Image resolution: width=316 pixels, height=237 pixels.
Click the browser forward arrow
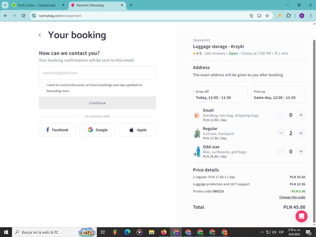tap(14, 16)
